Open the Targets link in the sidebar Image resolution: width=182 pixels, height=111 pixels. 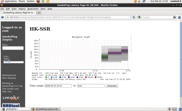click(6, 58)
